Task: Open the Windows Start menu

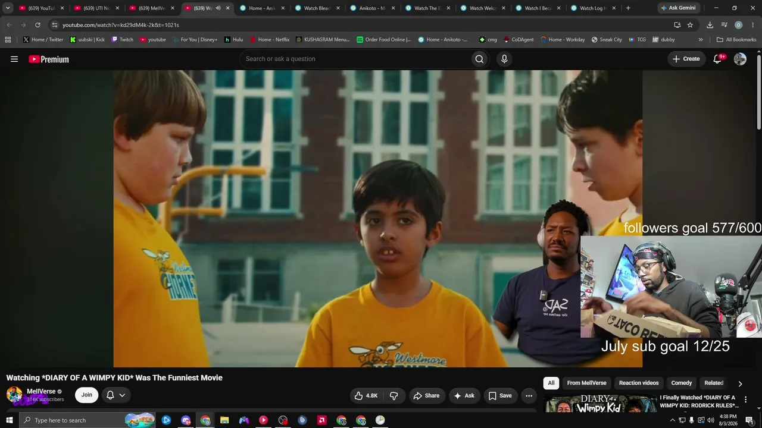Action: [9, 420]
